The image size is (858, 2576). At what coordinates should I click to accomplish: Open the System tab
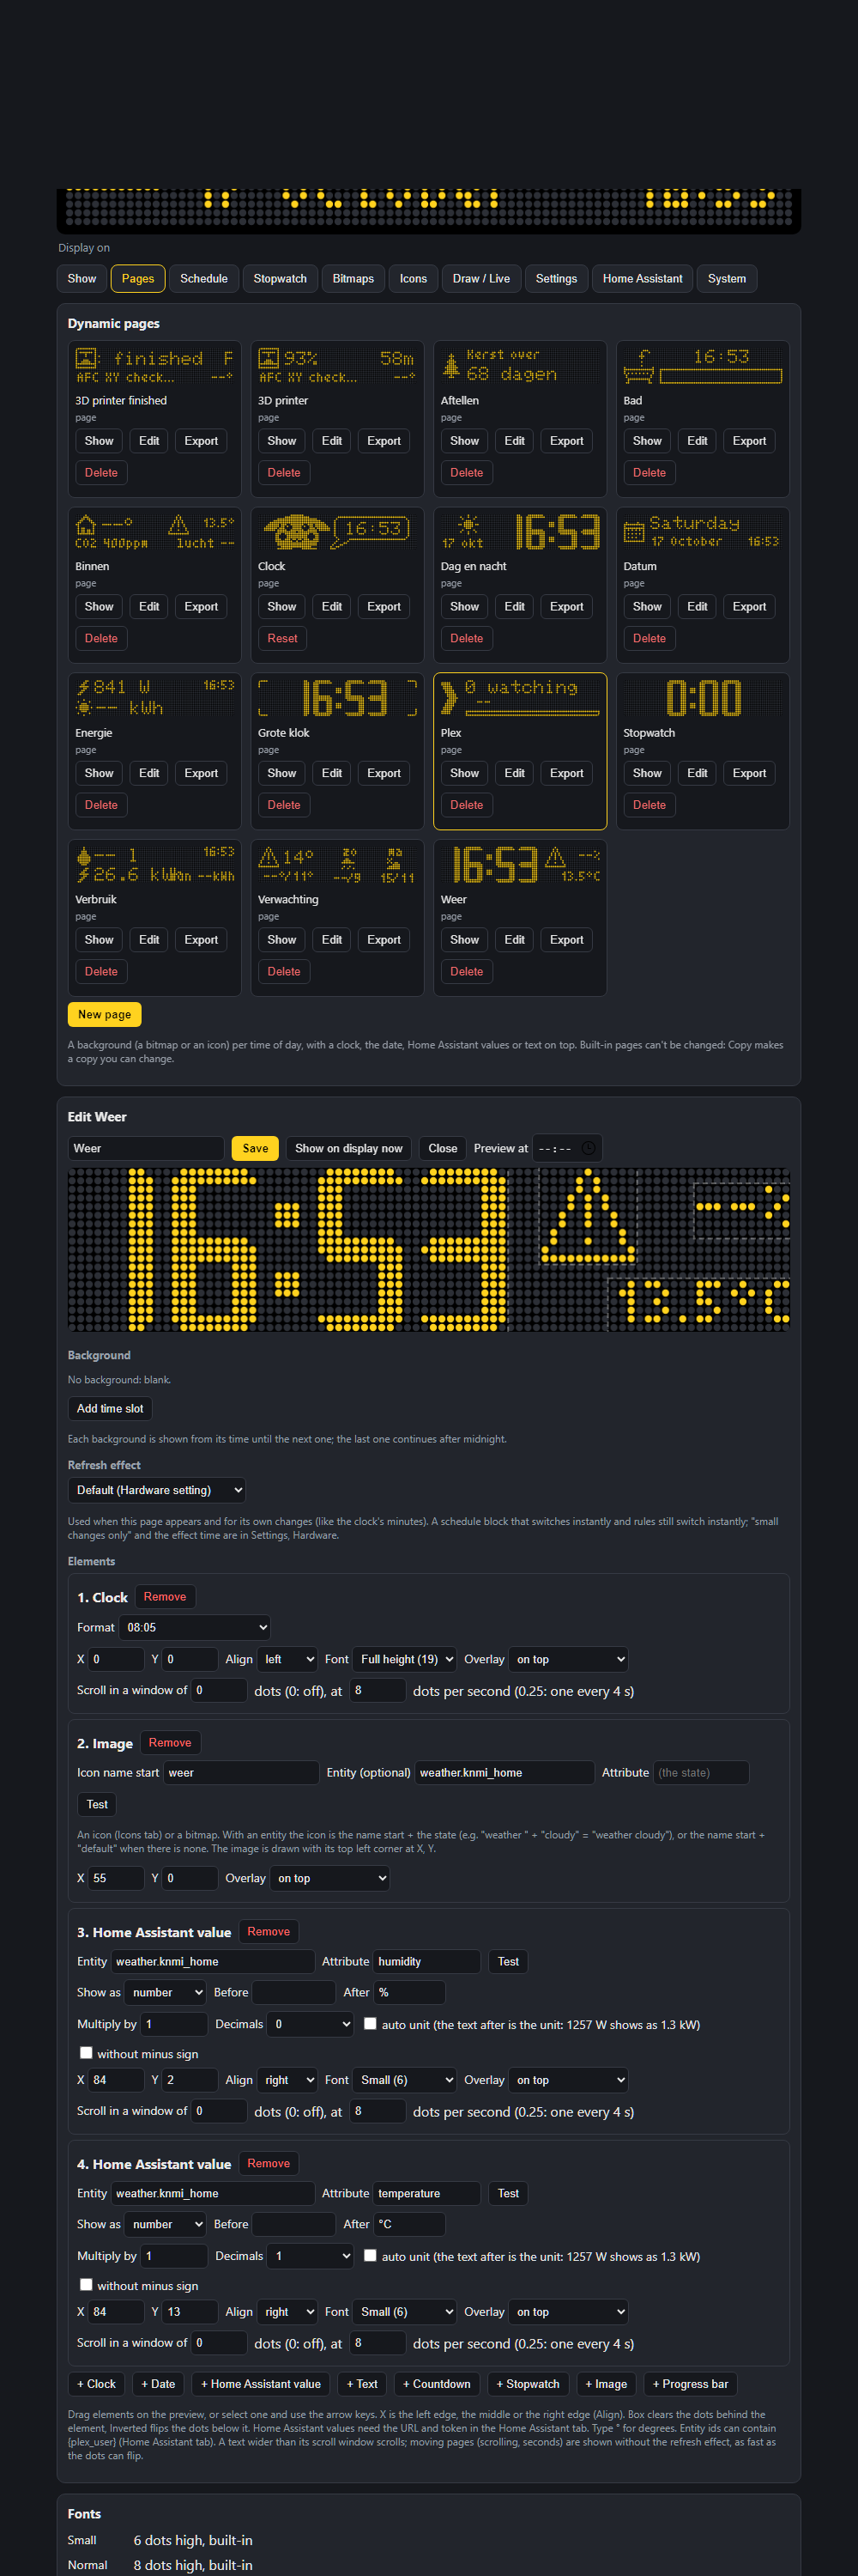[x=726, y=278]
